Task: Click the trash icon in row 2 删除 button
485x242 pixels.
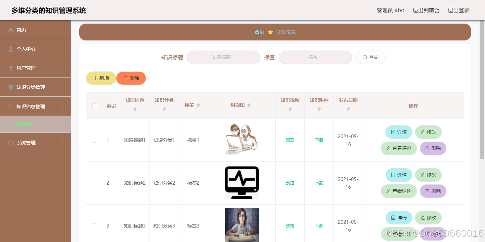Action: (427, 191)
